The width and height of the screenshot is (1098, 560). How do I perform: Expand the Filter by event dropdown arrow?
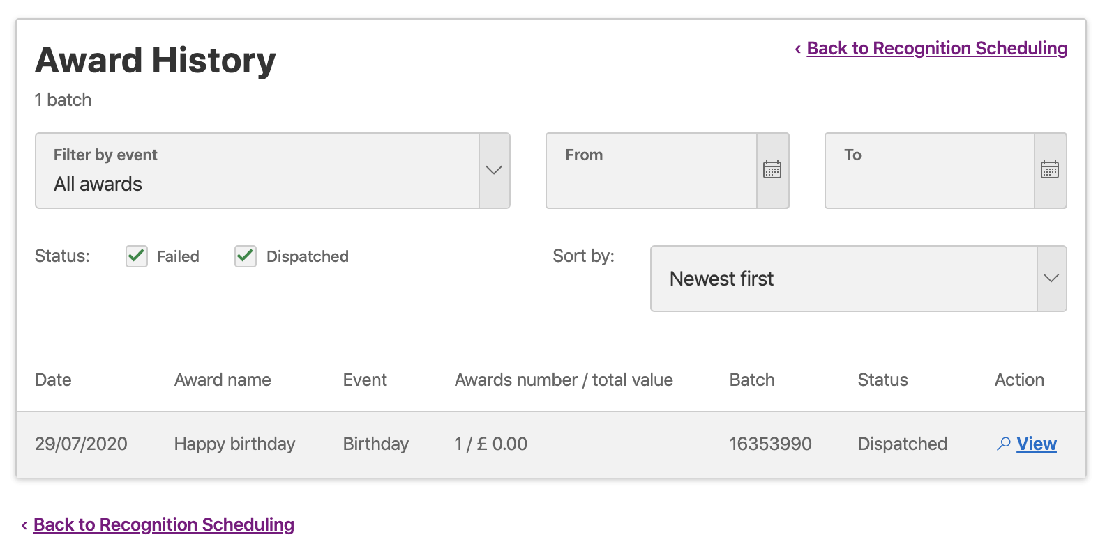tap(494, 171)
